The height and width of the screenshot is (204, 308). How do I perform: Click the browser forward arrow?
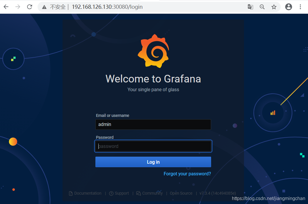pyautogui.click(x=18, y=7)
